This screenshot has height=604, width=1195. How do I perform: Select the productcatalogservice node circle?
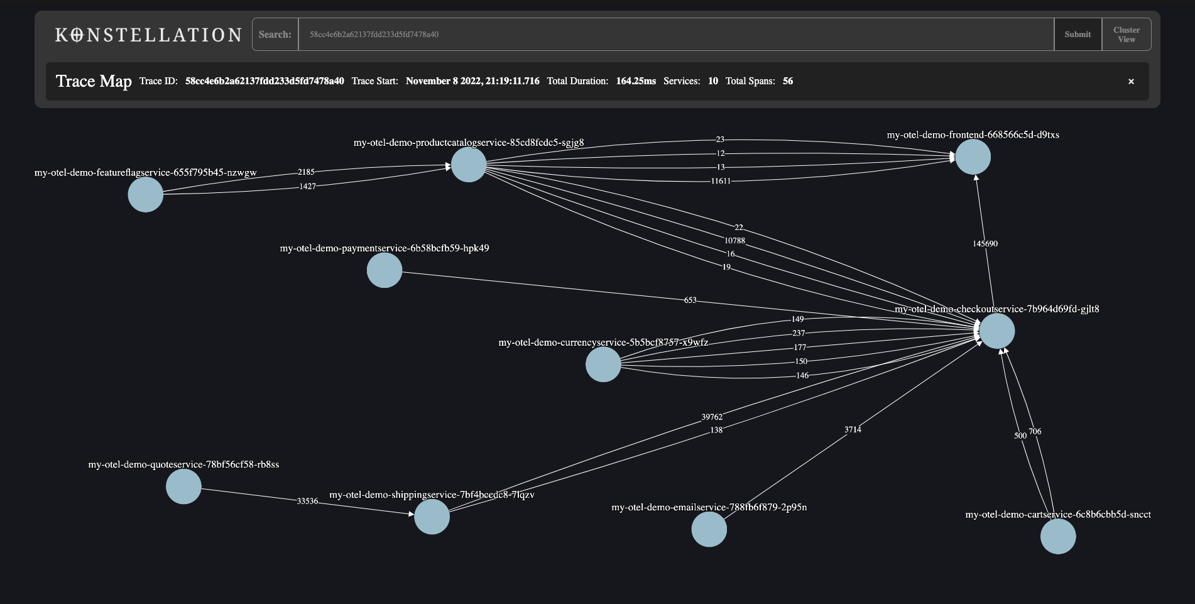[x=469, y=165]
